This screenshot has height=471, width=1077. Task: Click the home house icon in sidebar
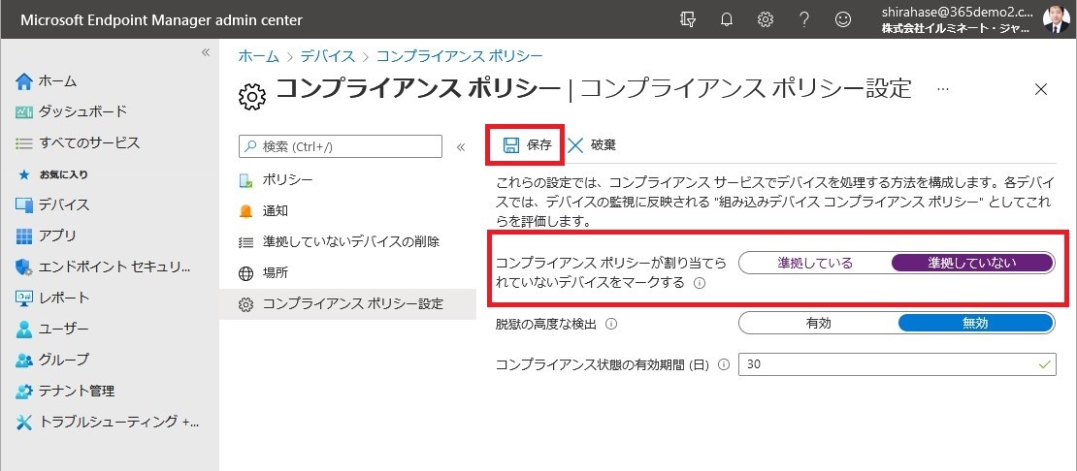[x=24, y=81]
